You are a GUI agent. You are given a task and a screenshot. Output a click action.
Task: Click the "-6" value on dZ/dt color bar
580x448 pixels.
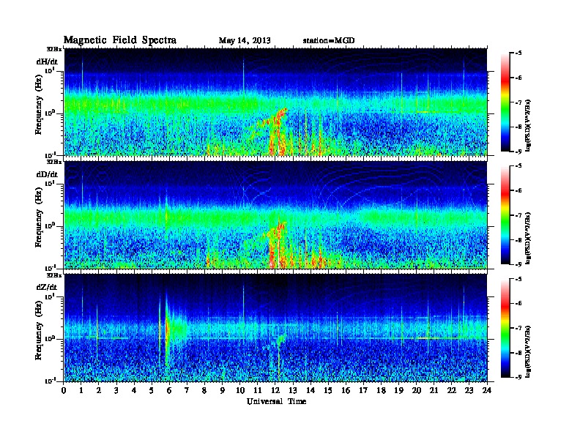point(518,304)
